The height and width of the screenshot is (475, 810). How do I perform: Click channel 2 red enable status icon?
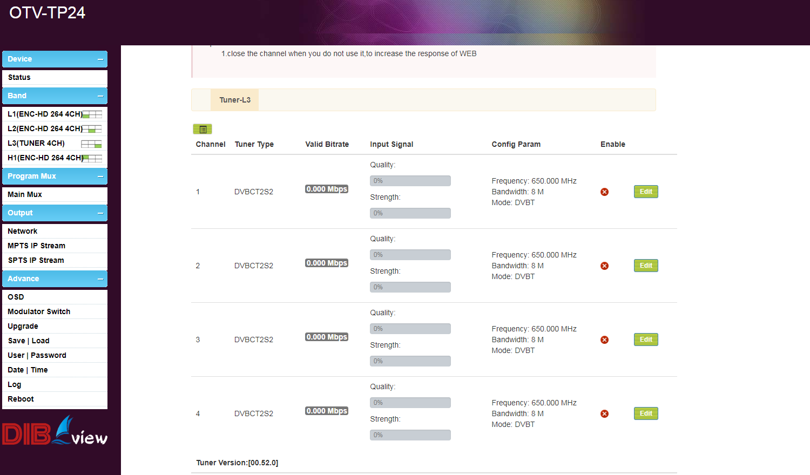point(604,266)
